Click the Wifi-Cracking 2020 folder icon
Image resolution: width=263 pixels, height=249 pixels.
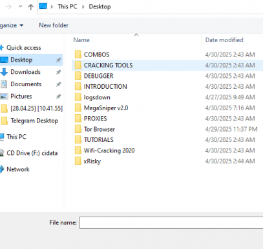78,150
